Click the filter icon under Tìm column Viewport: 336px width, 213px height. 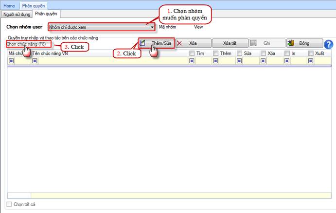coord(192,61)
